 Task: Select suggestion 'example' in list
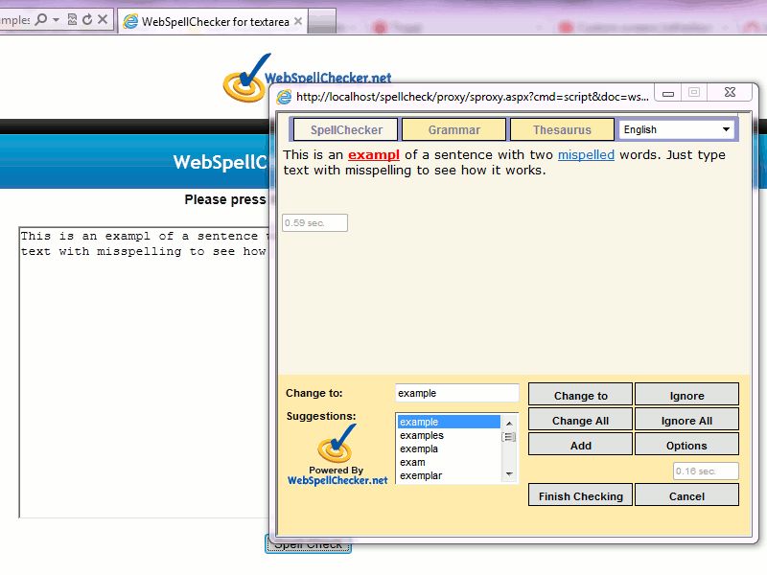click(x=449, y=422)
